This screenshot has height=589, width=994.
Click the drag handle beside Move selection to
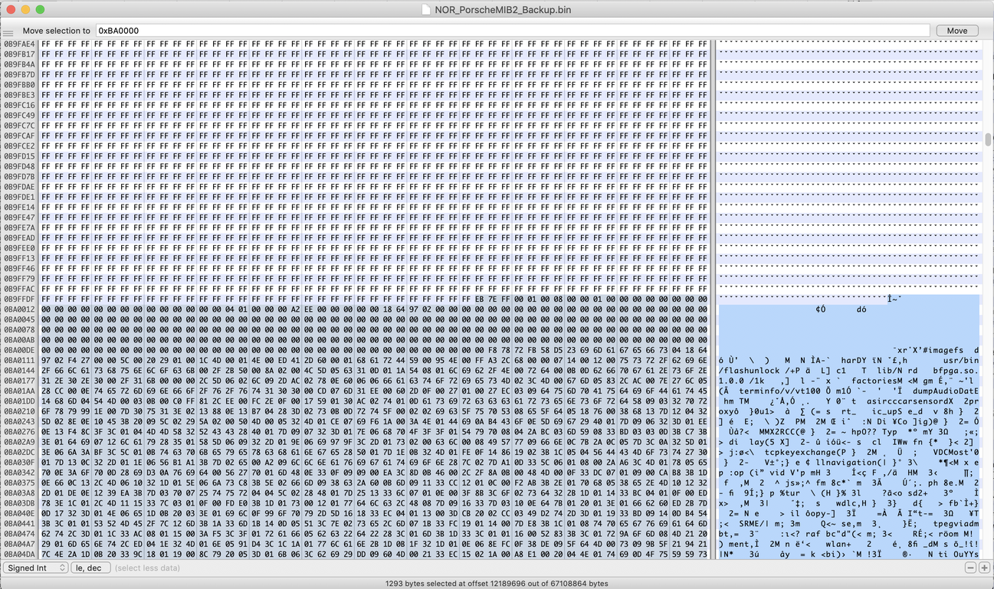(x=8, y=32)
